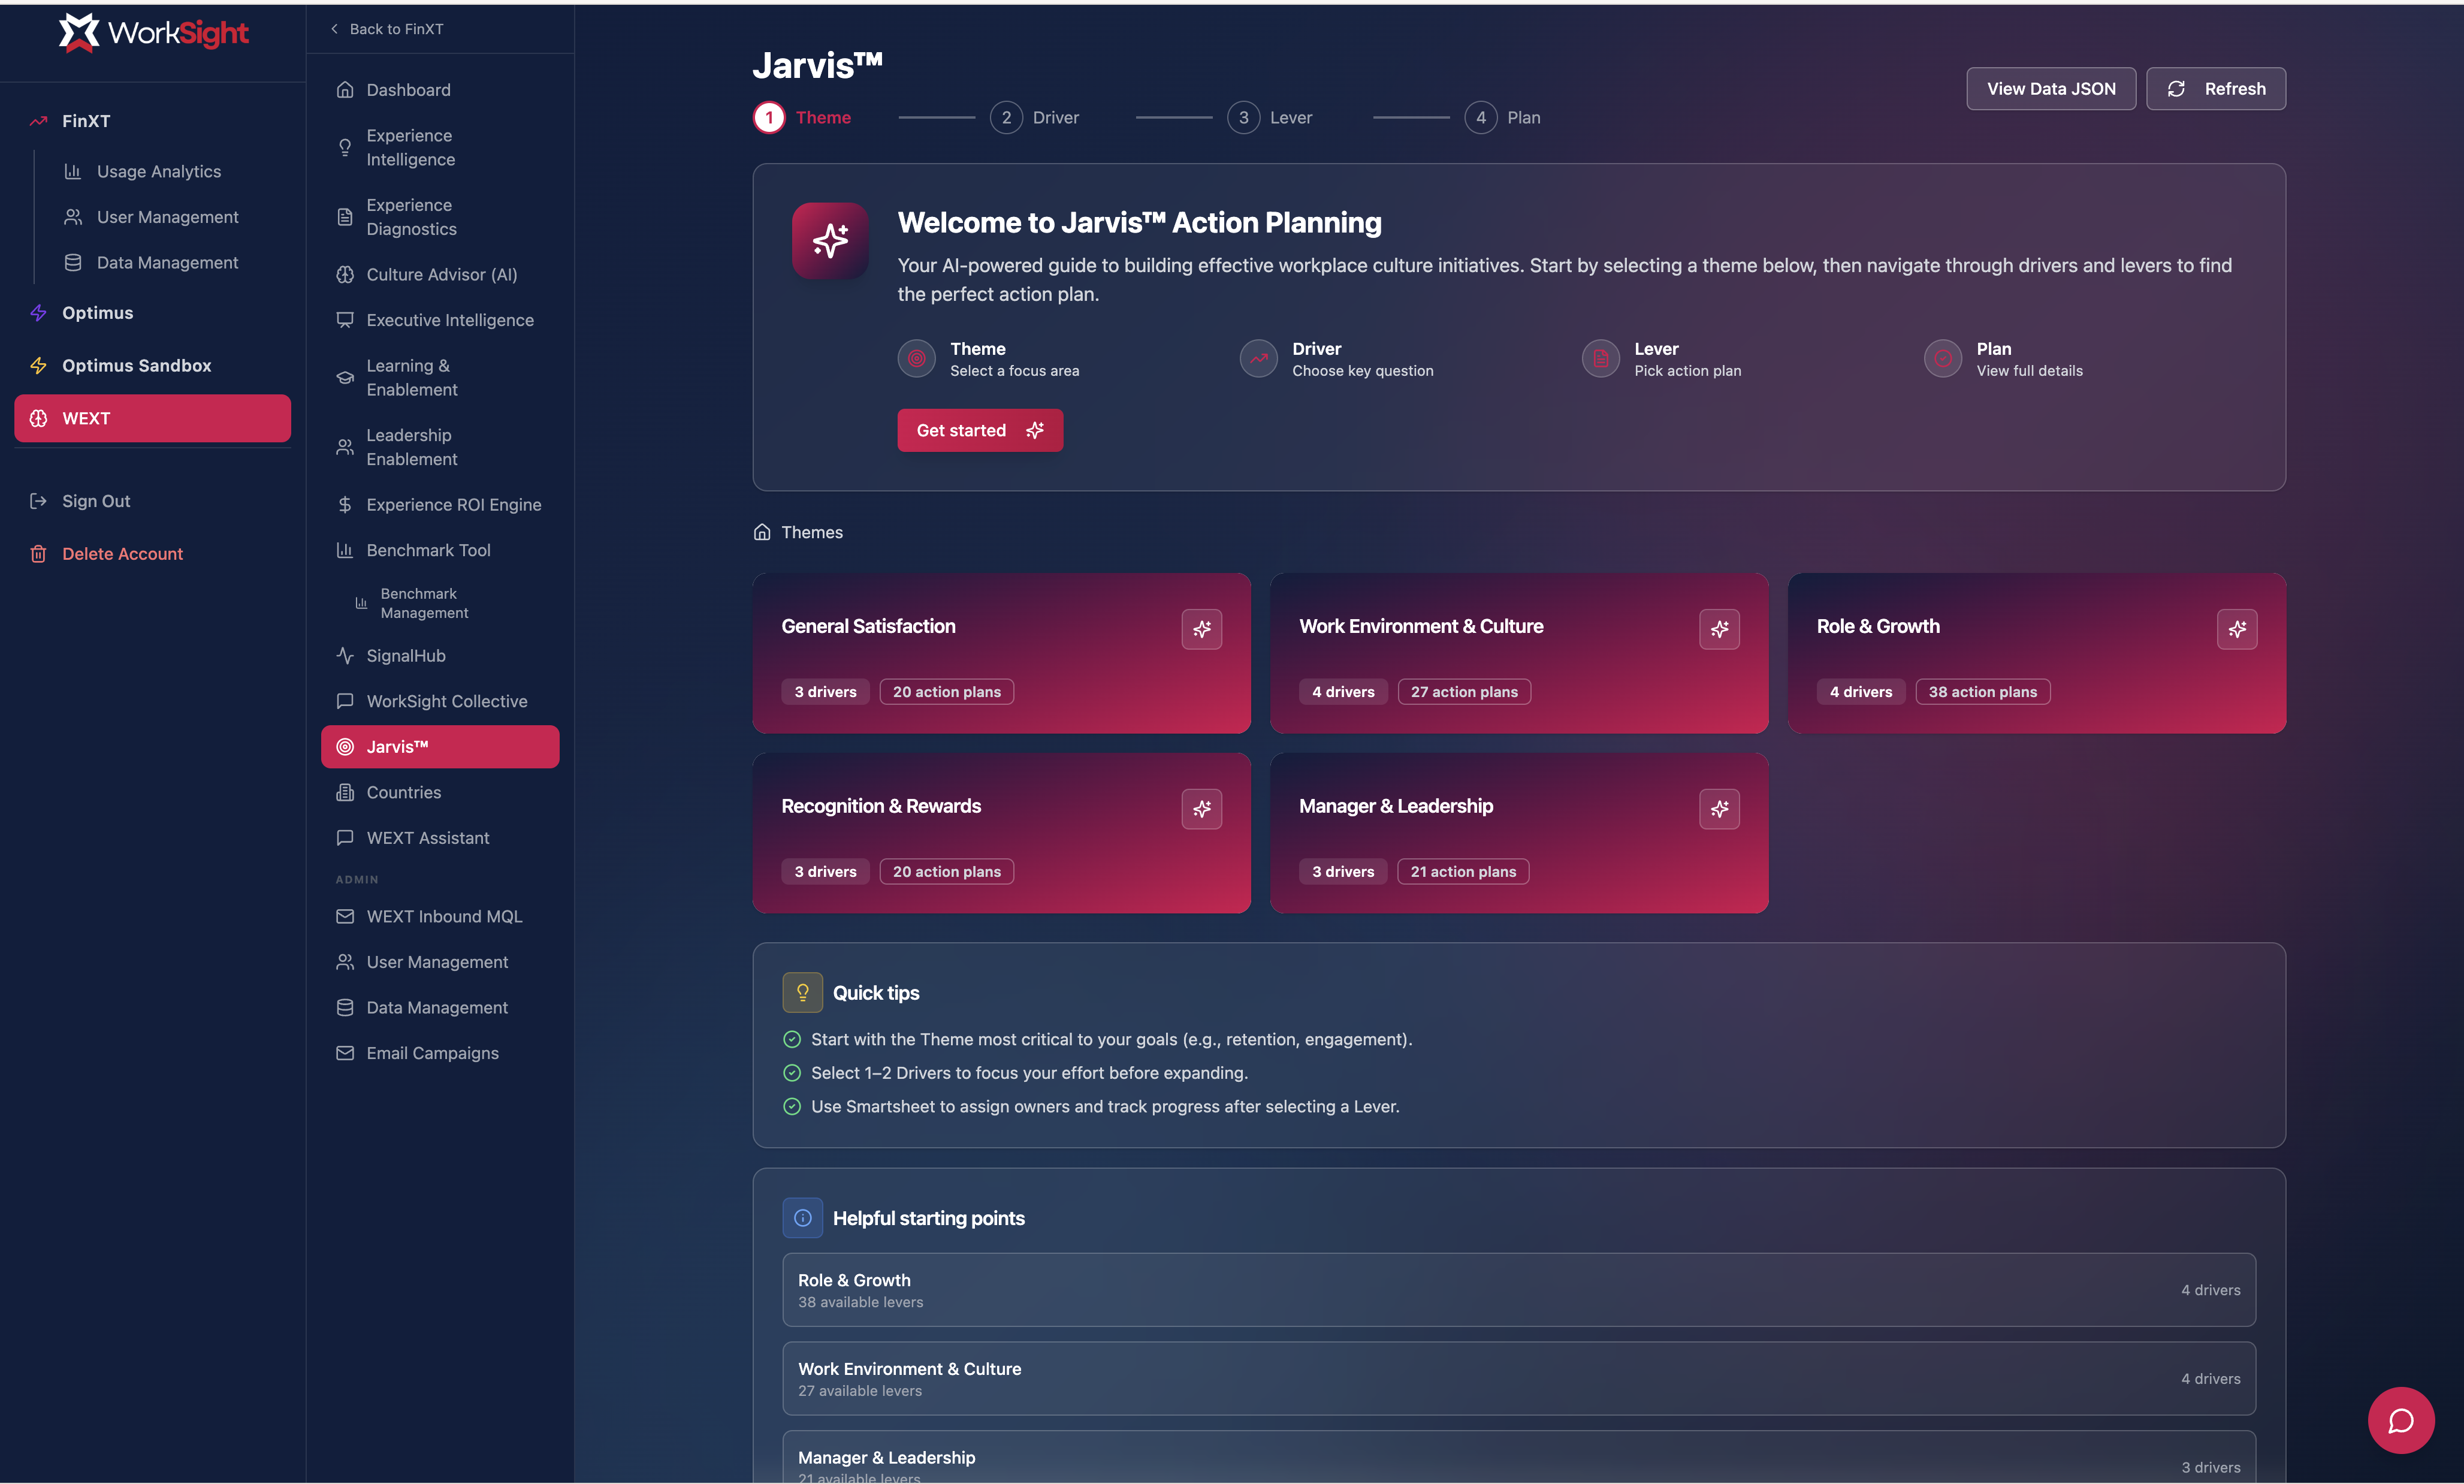This screenshot has width=2464, height=1484.
Task: Click the Sign Out arrow icon
Action: pos(38,501)
